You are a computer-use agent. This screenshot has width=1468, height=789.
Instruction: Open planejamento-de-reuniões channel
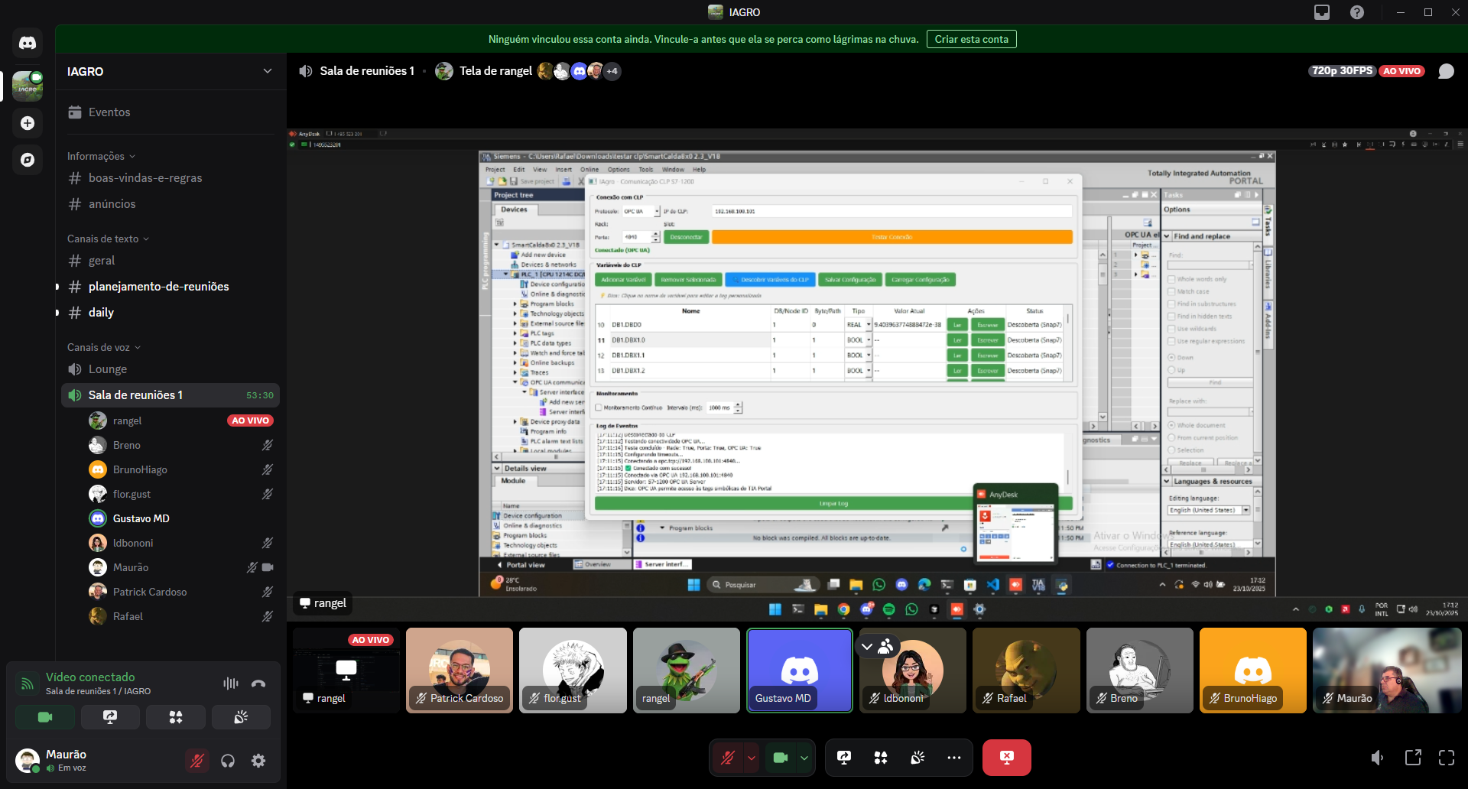[x=171, y=287]
